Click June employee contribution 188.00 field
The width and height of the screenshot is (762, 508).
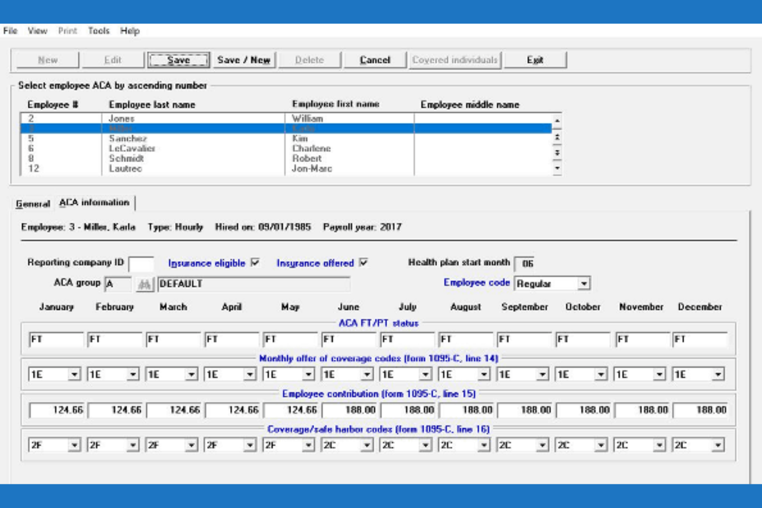(349, 410)
